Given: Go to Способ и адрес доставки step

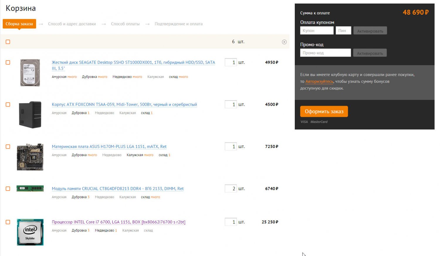Looking at the screenshot, I should click(x=72, y=24).
